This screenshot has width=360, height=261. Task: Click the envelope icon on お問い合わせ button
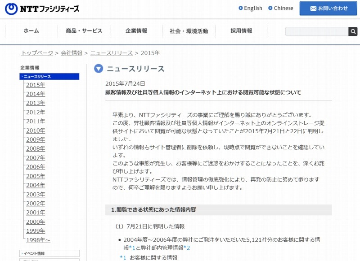313,9
